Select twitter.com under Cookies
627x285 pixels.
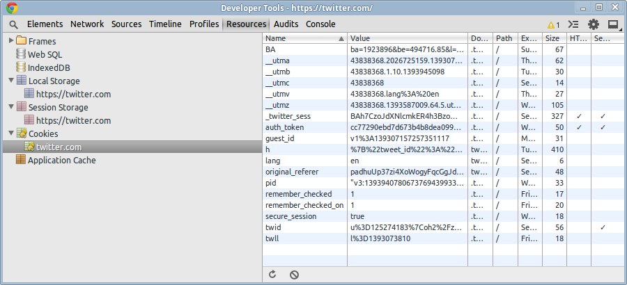click(132, 147)
